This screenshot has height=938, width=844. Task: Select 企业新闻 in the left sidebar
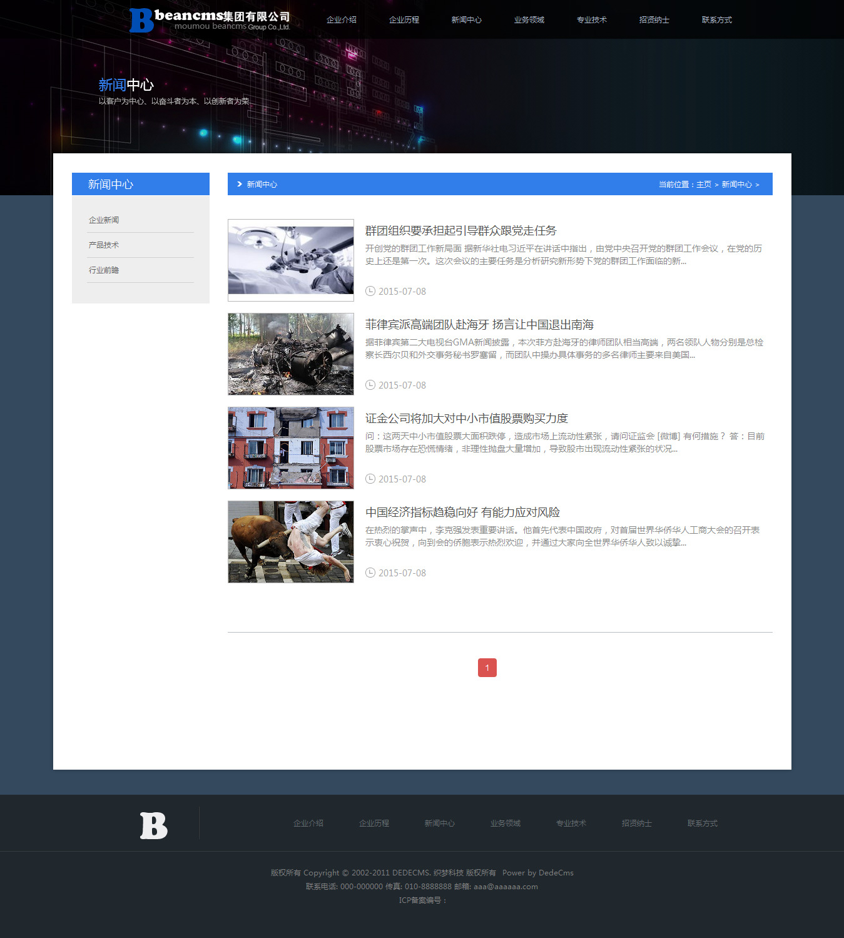pyautogui.click(x=104, y=220)
